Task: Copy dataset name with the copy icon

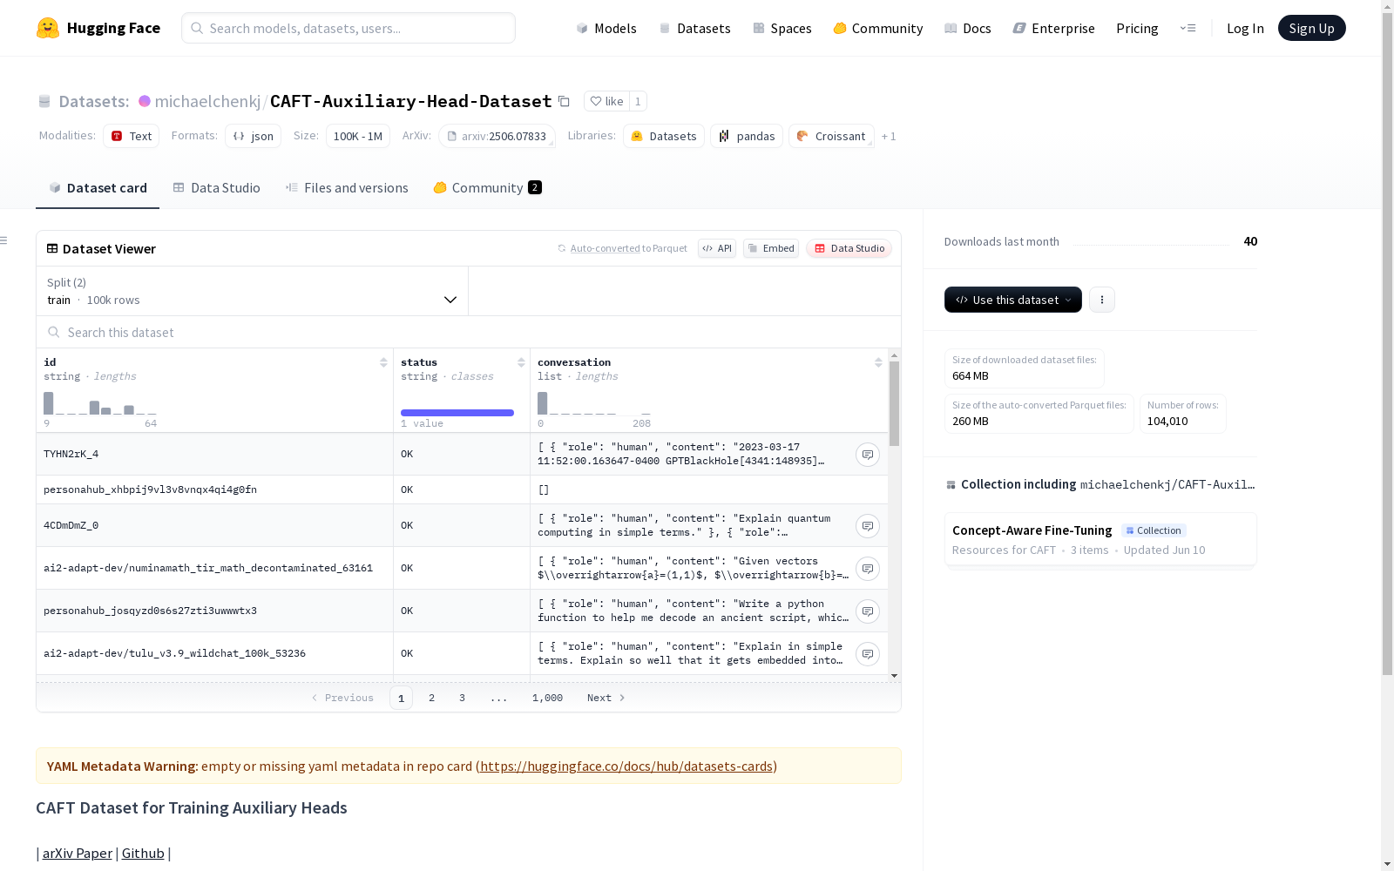Action: [x=564, y=101]
